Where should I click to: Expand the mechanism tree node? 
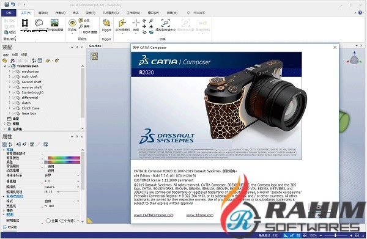tap(10, 72)
